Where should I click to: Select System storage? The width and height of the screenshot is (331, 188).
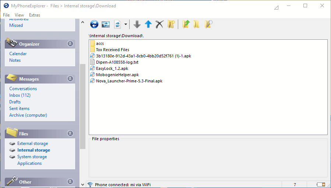pos(32,157)
